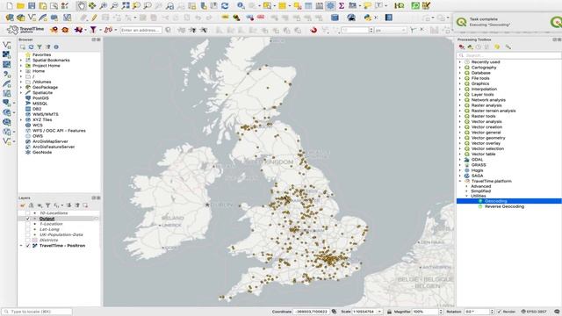Show the Statistical Summary sigma icon
This screenshot has height=316, width=562.
pyautogui.click(x=342, y=6)
